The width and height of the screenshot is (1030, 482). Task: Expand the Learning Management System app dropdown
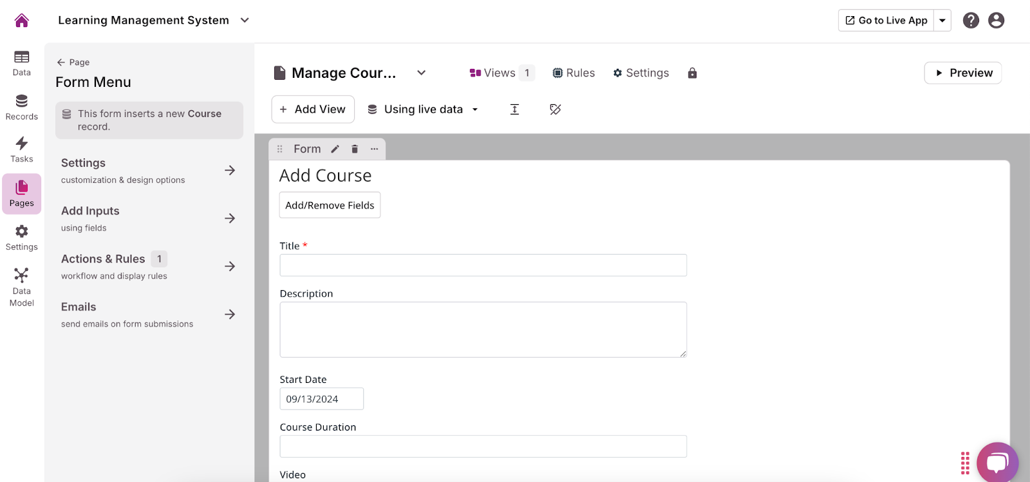pos(245,21)
